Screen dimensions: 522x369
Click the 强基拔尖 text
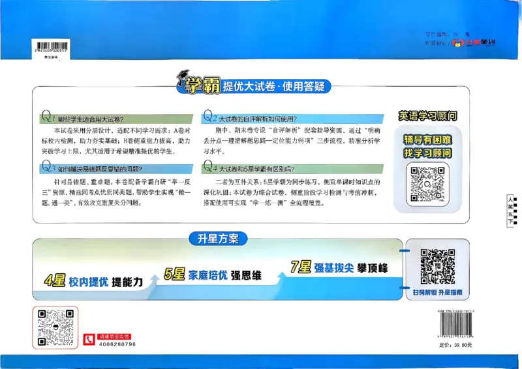[334, 268]
